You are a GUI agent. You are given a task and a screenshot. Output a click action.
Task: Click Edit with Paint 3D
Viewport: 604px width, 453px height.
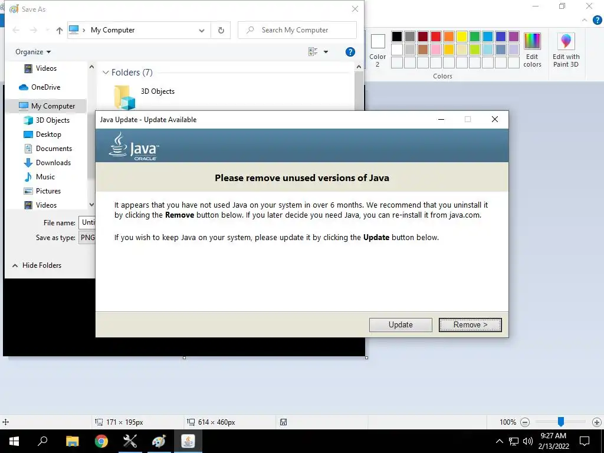coord(566,51)
